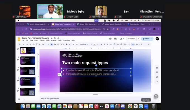This screenshot has height=110, width=190.
Task: Click the Slideshow button
Action: point(131,39)
